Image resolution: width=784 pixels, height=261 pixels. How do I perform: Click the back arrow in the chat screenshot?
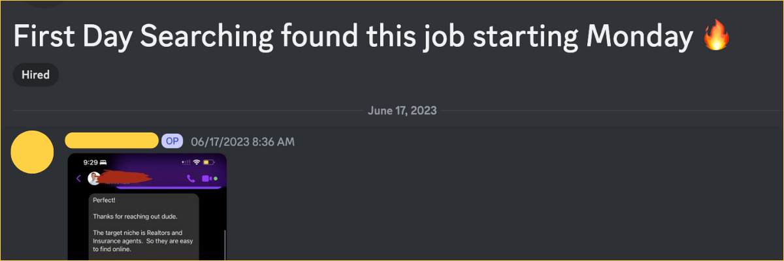tap(78, 178)
